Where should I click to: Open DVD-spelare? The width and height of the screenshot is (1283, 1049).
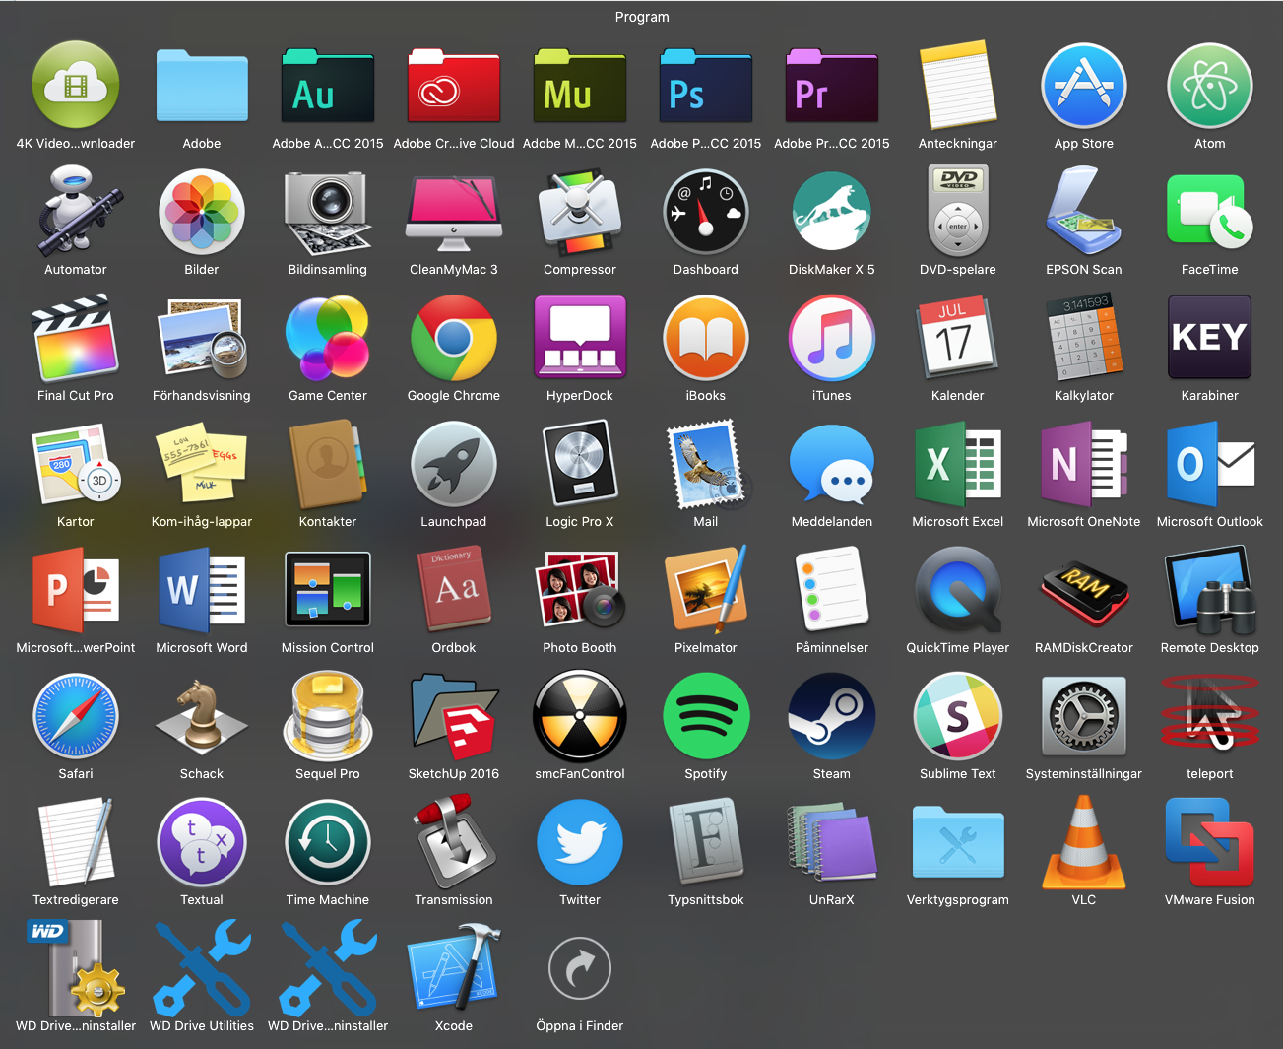click(958, 211)
